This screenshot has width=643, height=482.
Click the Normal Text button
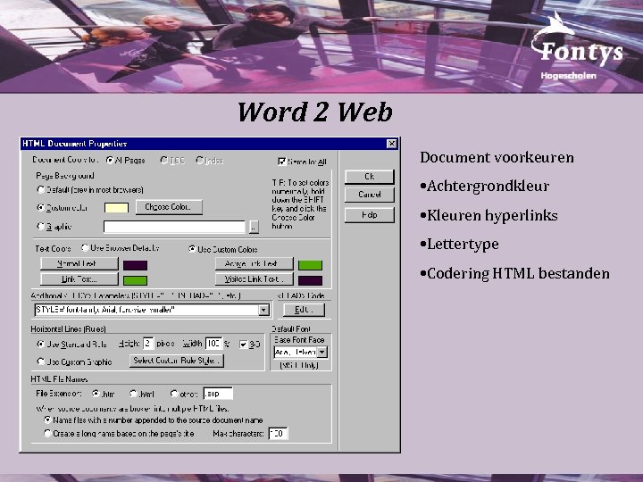(x=79, y=263)
